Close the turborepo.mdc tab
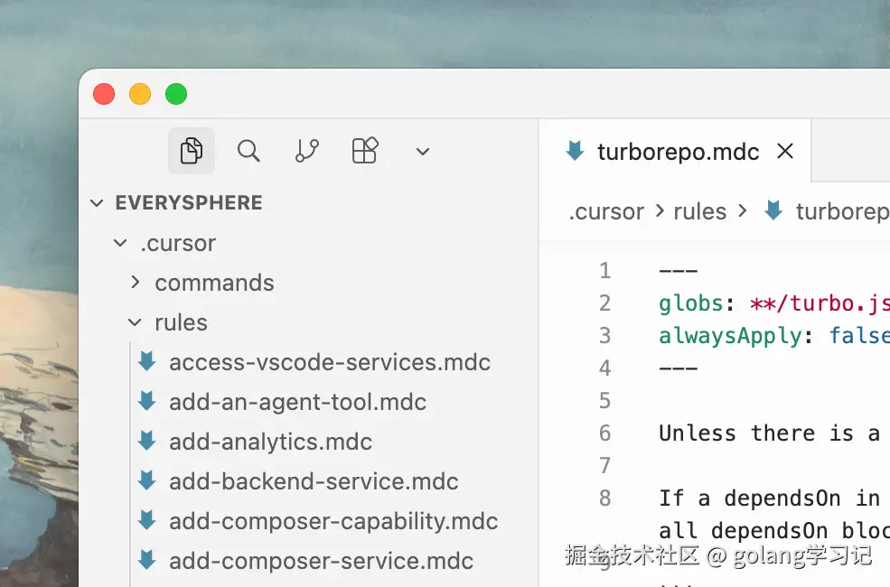890x587 pixels. coord(785,152)
